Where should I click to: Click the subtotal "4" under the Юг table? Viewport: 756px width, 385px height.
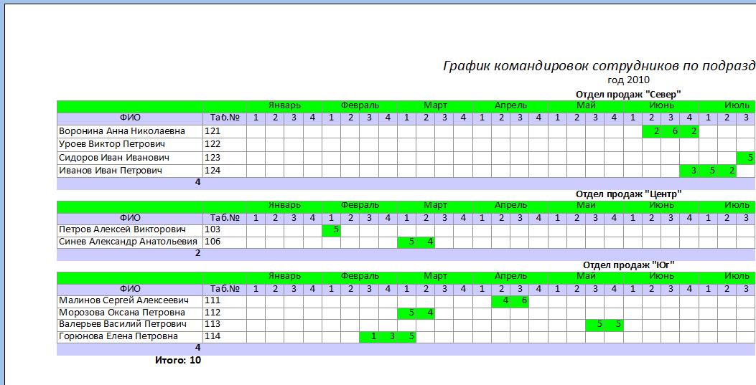(197, 348)
